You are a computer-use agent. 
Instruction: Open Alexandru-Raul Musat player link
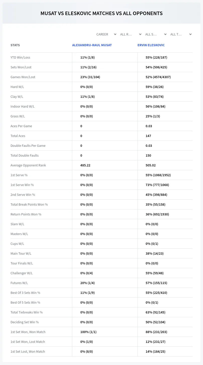(x=92, y=45)
